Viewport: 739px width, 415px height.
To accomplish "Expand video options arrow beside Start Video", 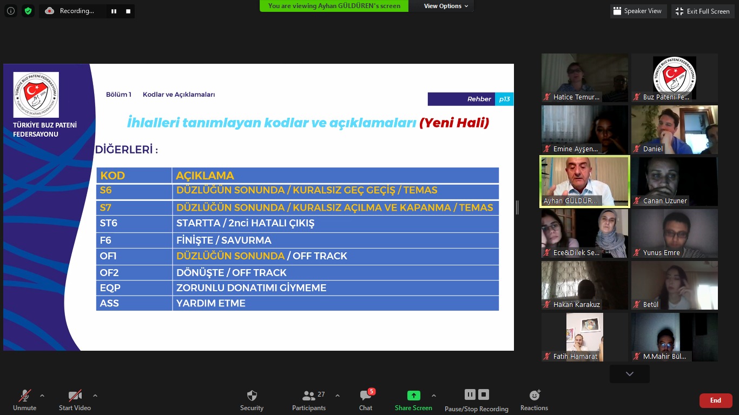I will point(95,396).
